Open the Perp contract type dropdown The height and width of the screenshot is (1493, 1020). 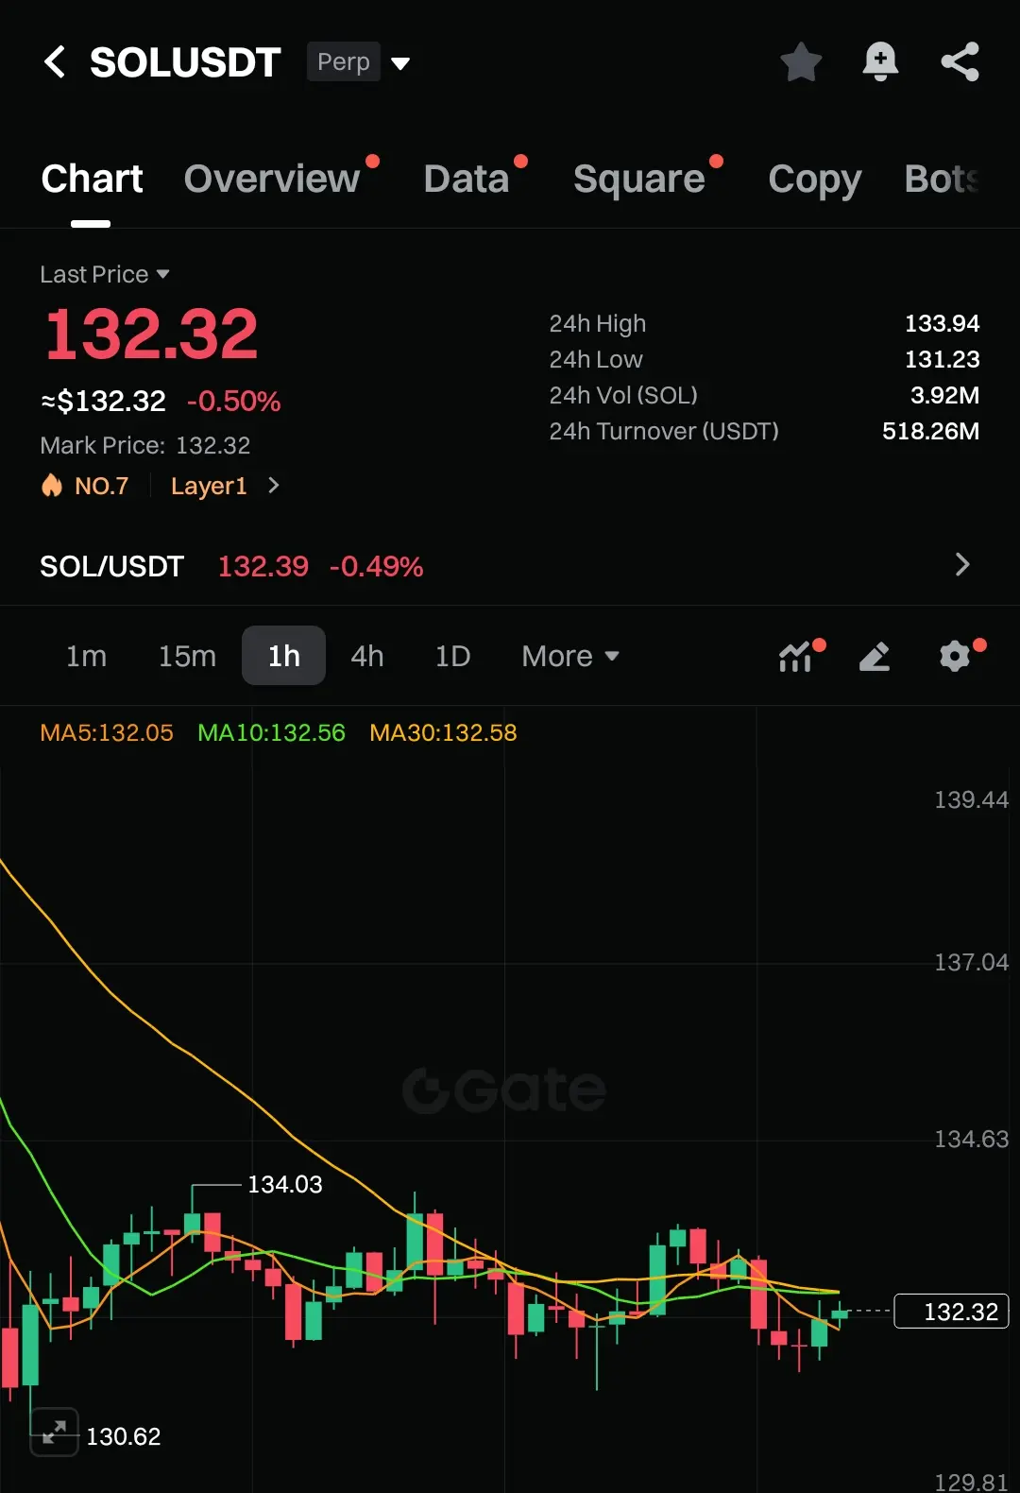coord(359,62)
